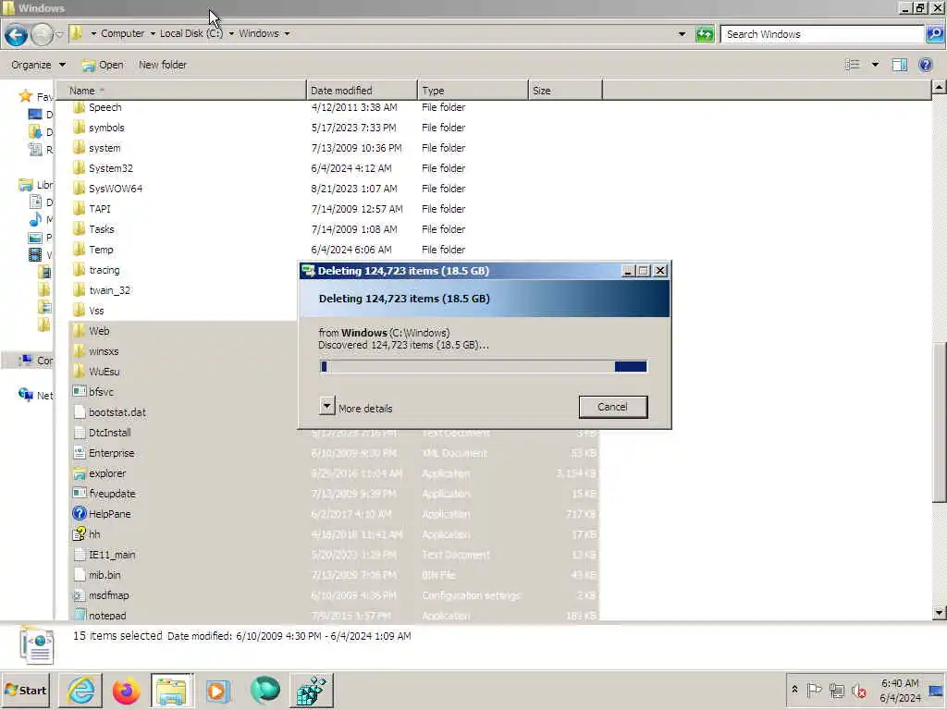
Task: Click the Open toolbar button
Action: click(x=103, y=65)
